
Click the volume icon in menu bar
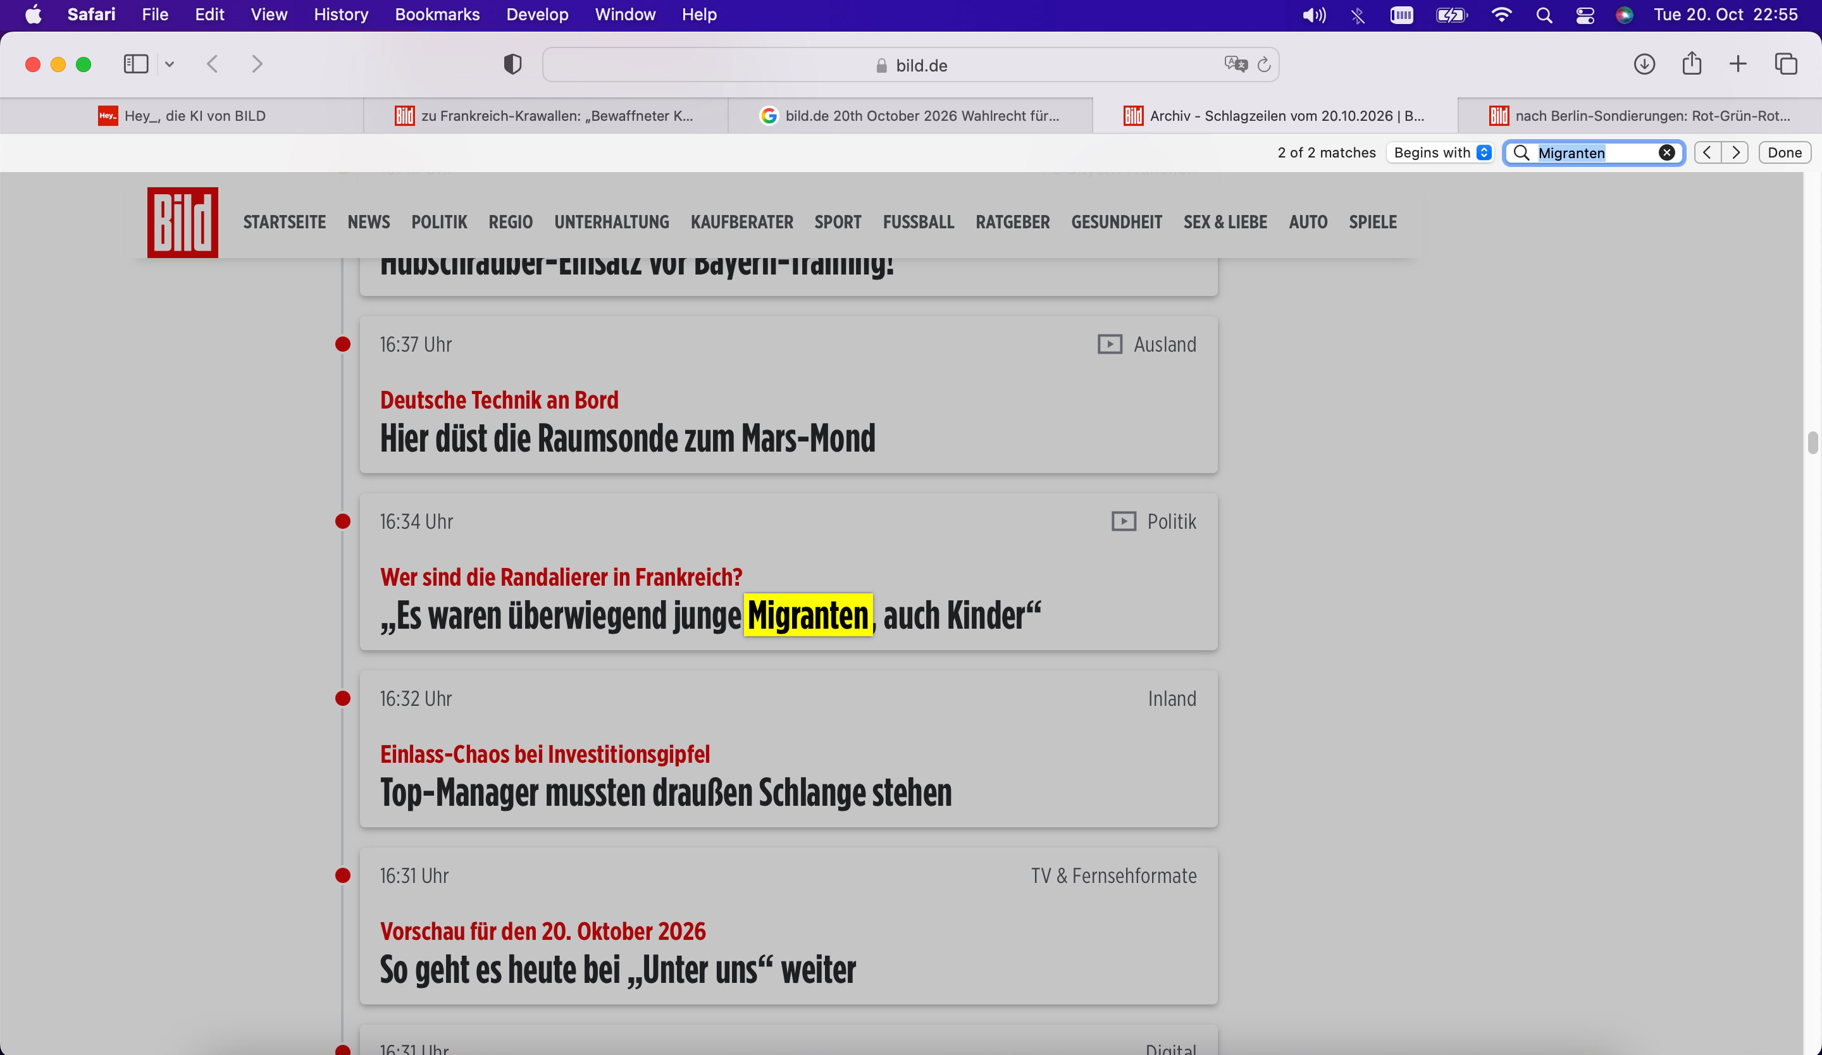[1314, 15]
